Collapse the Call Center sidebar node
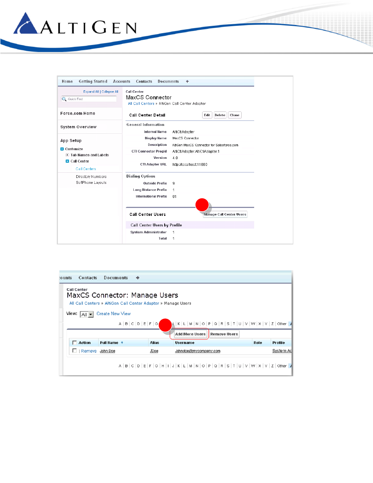This screenshot has width=373, height=483. pos(67,161)
